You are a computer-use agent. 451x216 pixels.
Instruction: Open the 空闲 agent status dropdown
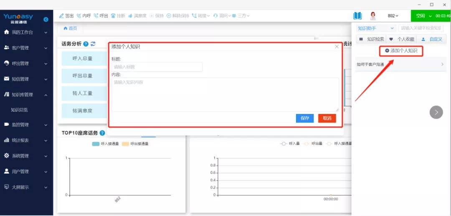(x=424, y=16)
